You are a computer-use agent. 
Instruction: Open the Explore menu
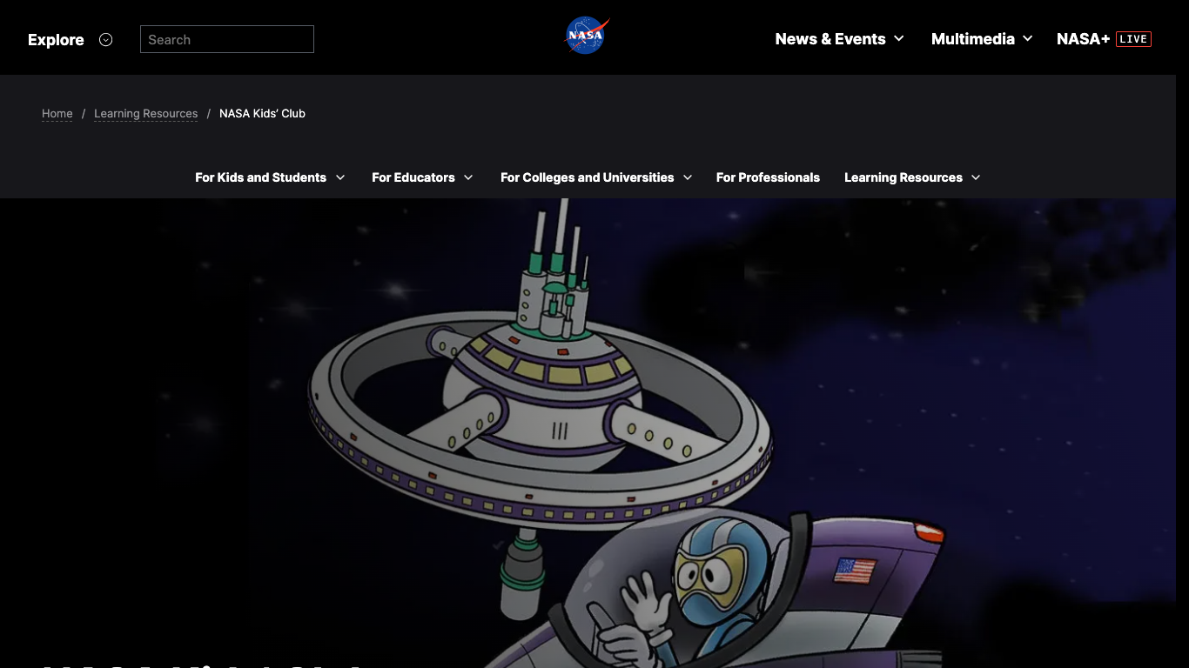tap(56, 40)
